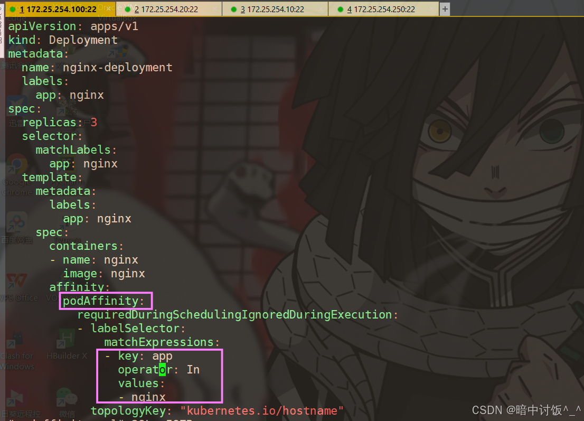The height and width of the screenshot is (421, 584).
Task: Close the 172.25.254.250:22 tab
Action: point(432,9)
